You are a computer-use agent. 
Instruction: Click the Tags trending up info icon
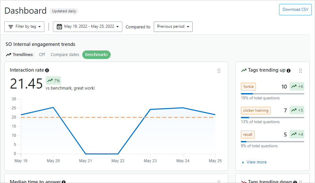click(x=289, y=70)
